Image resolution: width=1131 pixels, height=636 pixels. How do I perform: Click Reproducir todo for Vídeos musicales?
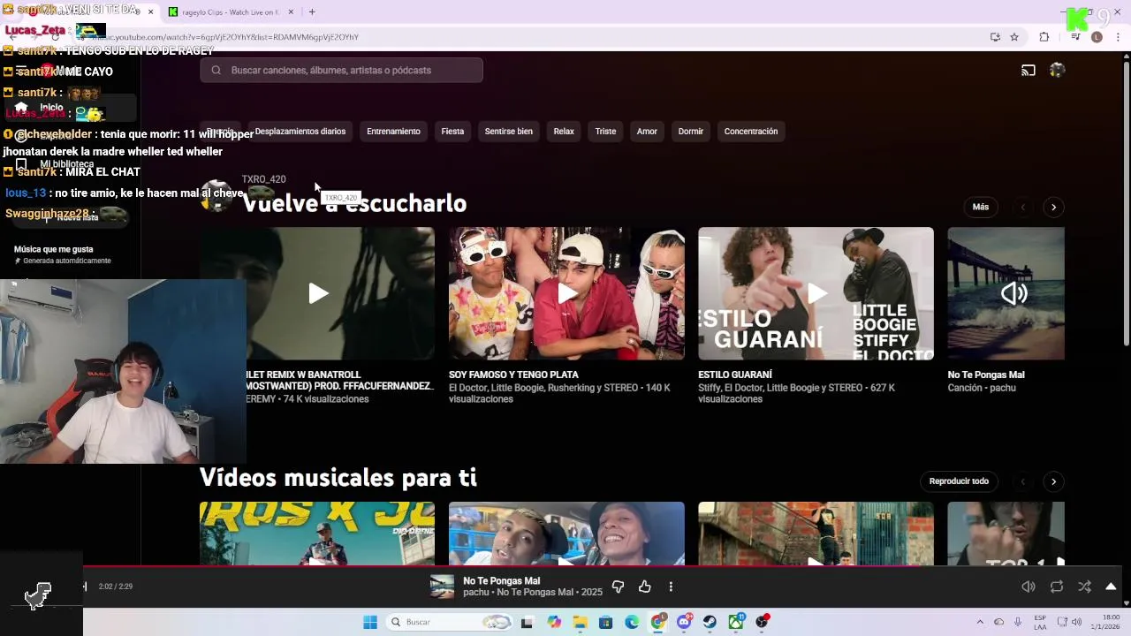959,481
